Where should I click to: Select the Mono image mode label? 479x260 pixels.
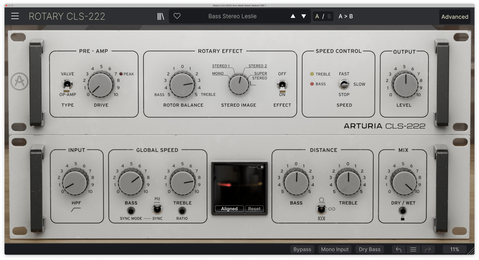pos(218,73)
